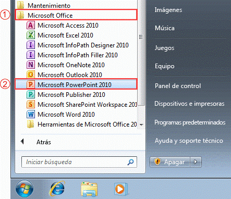Open Juegos from the right pane
Viewport: 231px width, 199px height.
164,48
